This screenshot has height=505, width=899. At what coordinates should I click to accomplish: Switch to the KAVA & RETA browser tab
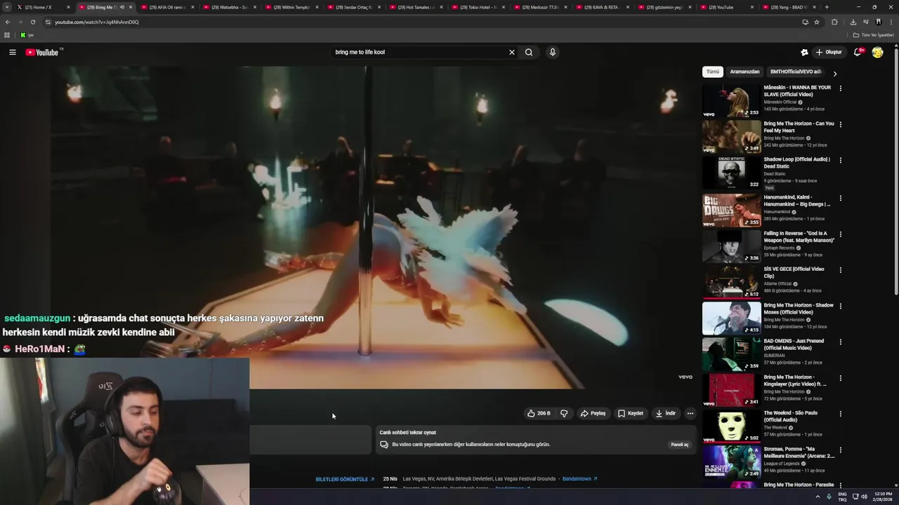[602, 7]
